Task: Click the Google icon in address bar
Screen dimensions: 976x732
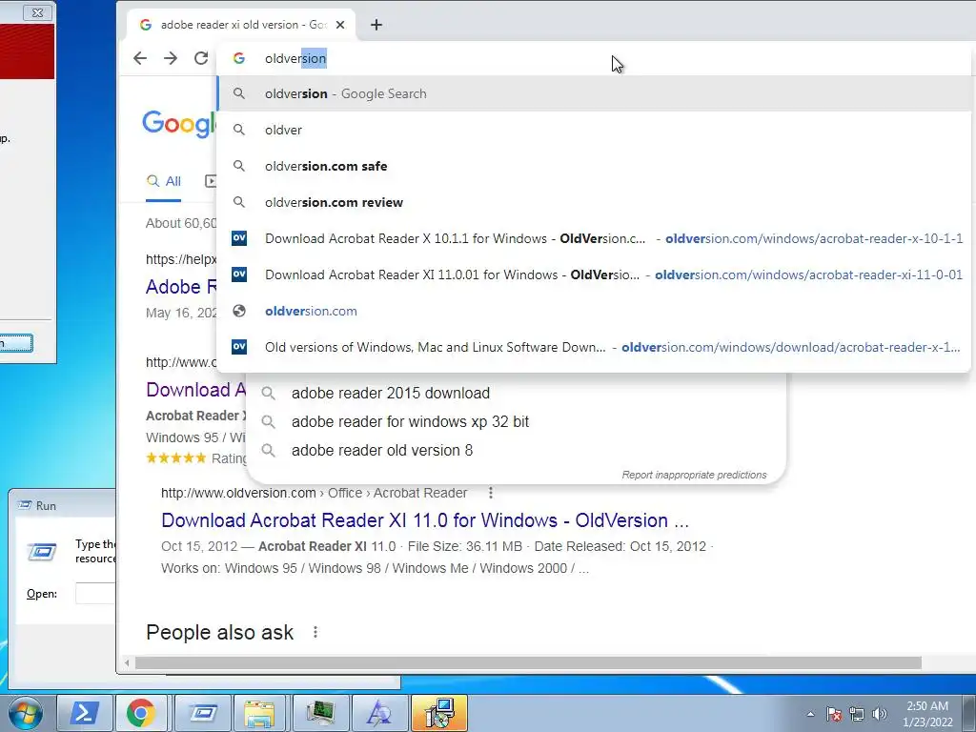Action: click(239, 58)
